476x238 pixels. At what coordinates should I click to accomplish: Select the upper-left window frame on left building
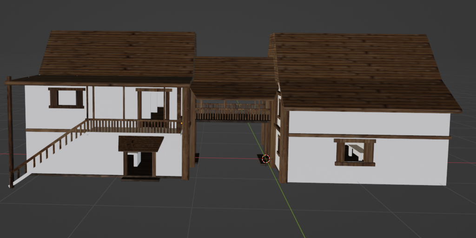[67, 98]
